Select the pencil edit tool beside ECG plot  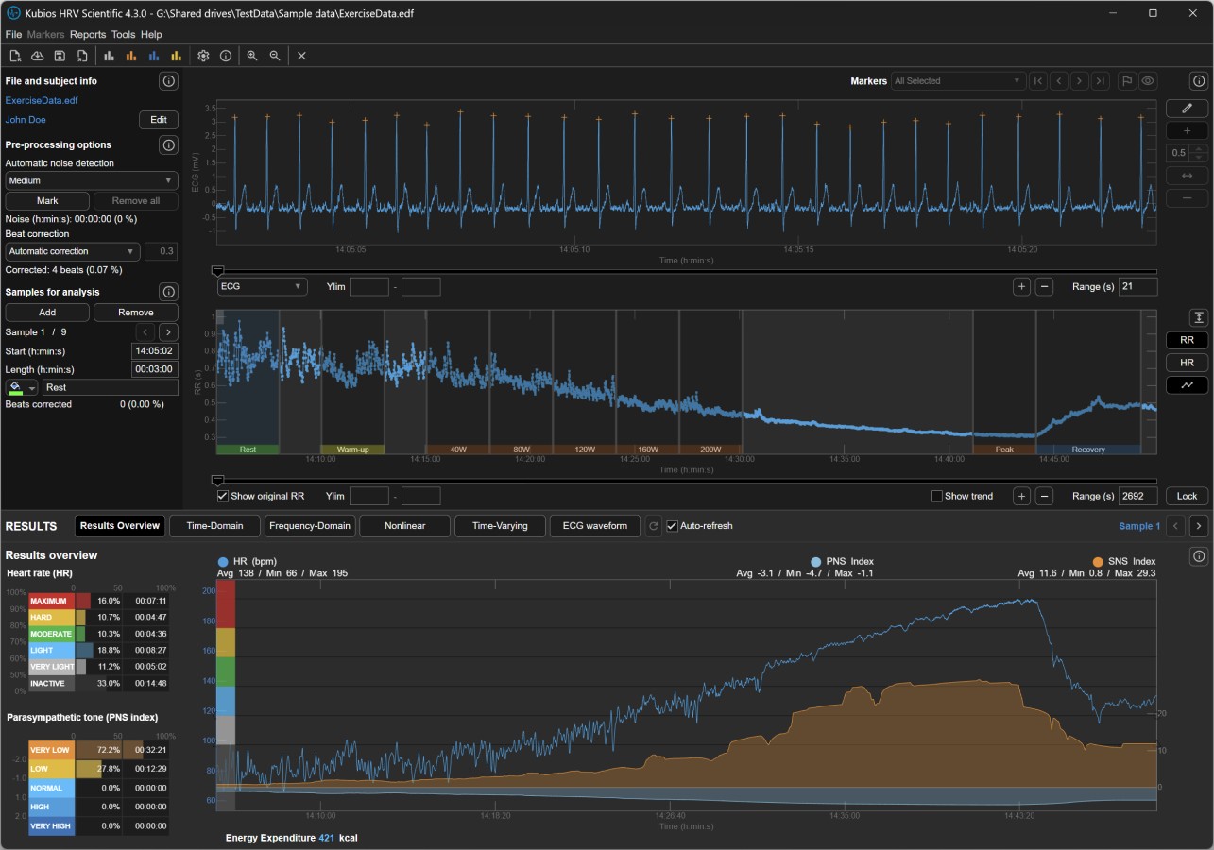click(x=1187, y=109)
